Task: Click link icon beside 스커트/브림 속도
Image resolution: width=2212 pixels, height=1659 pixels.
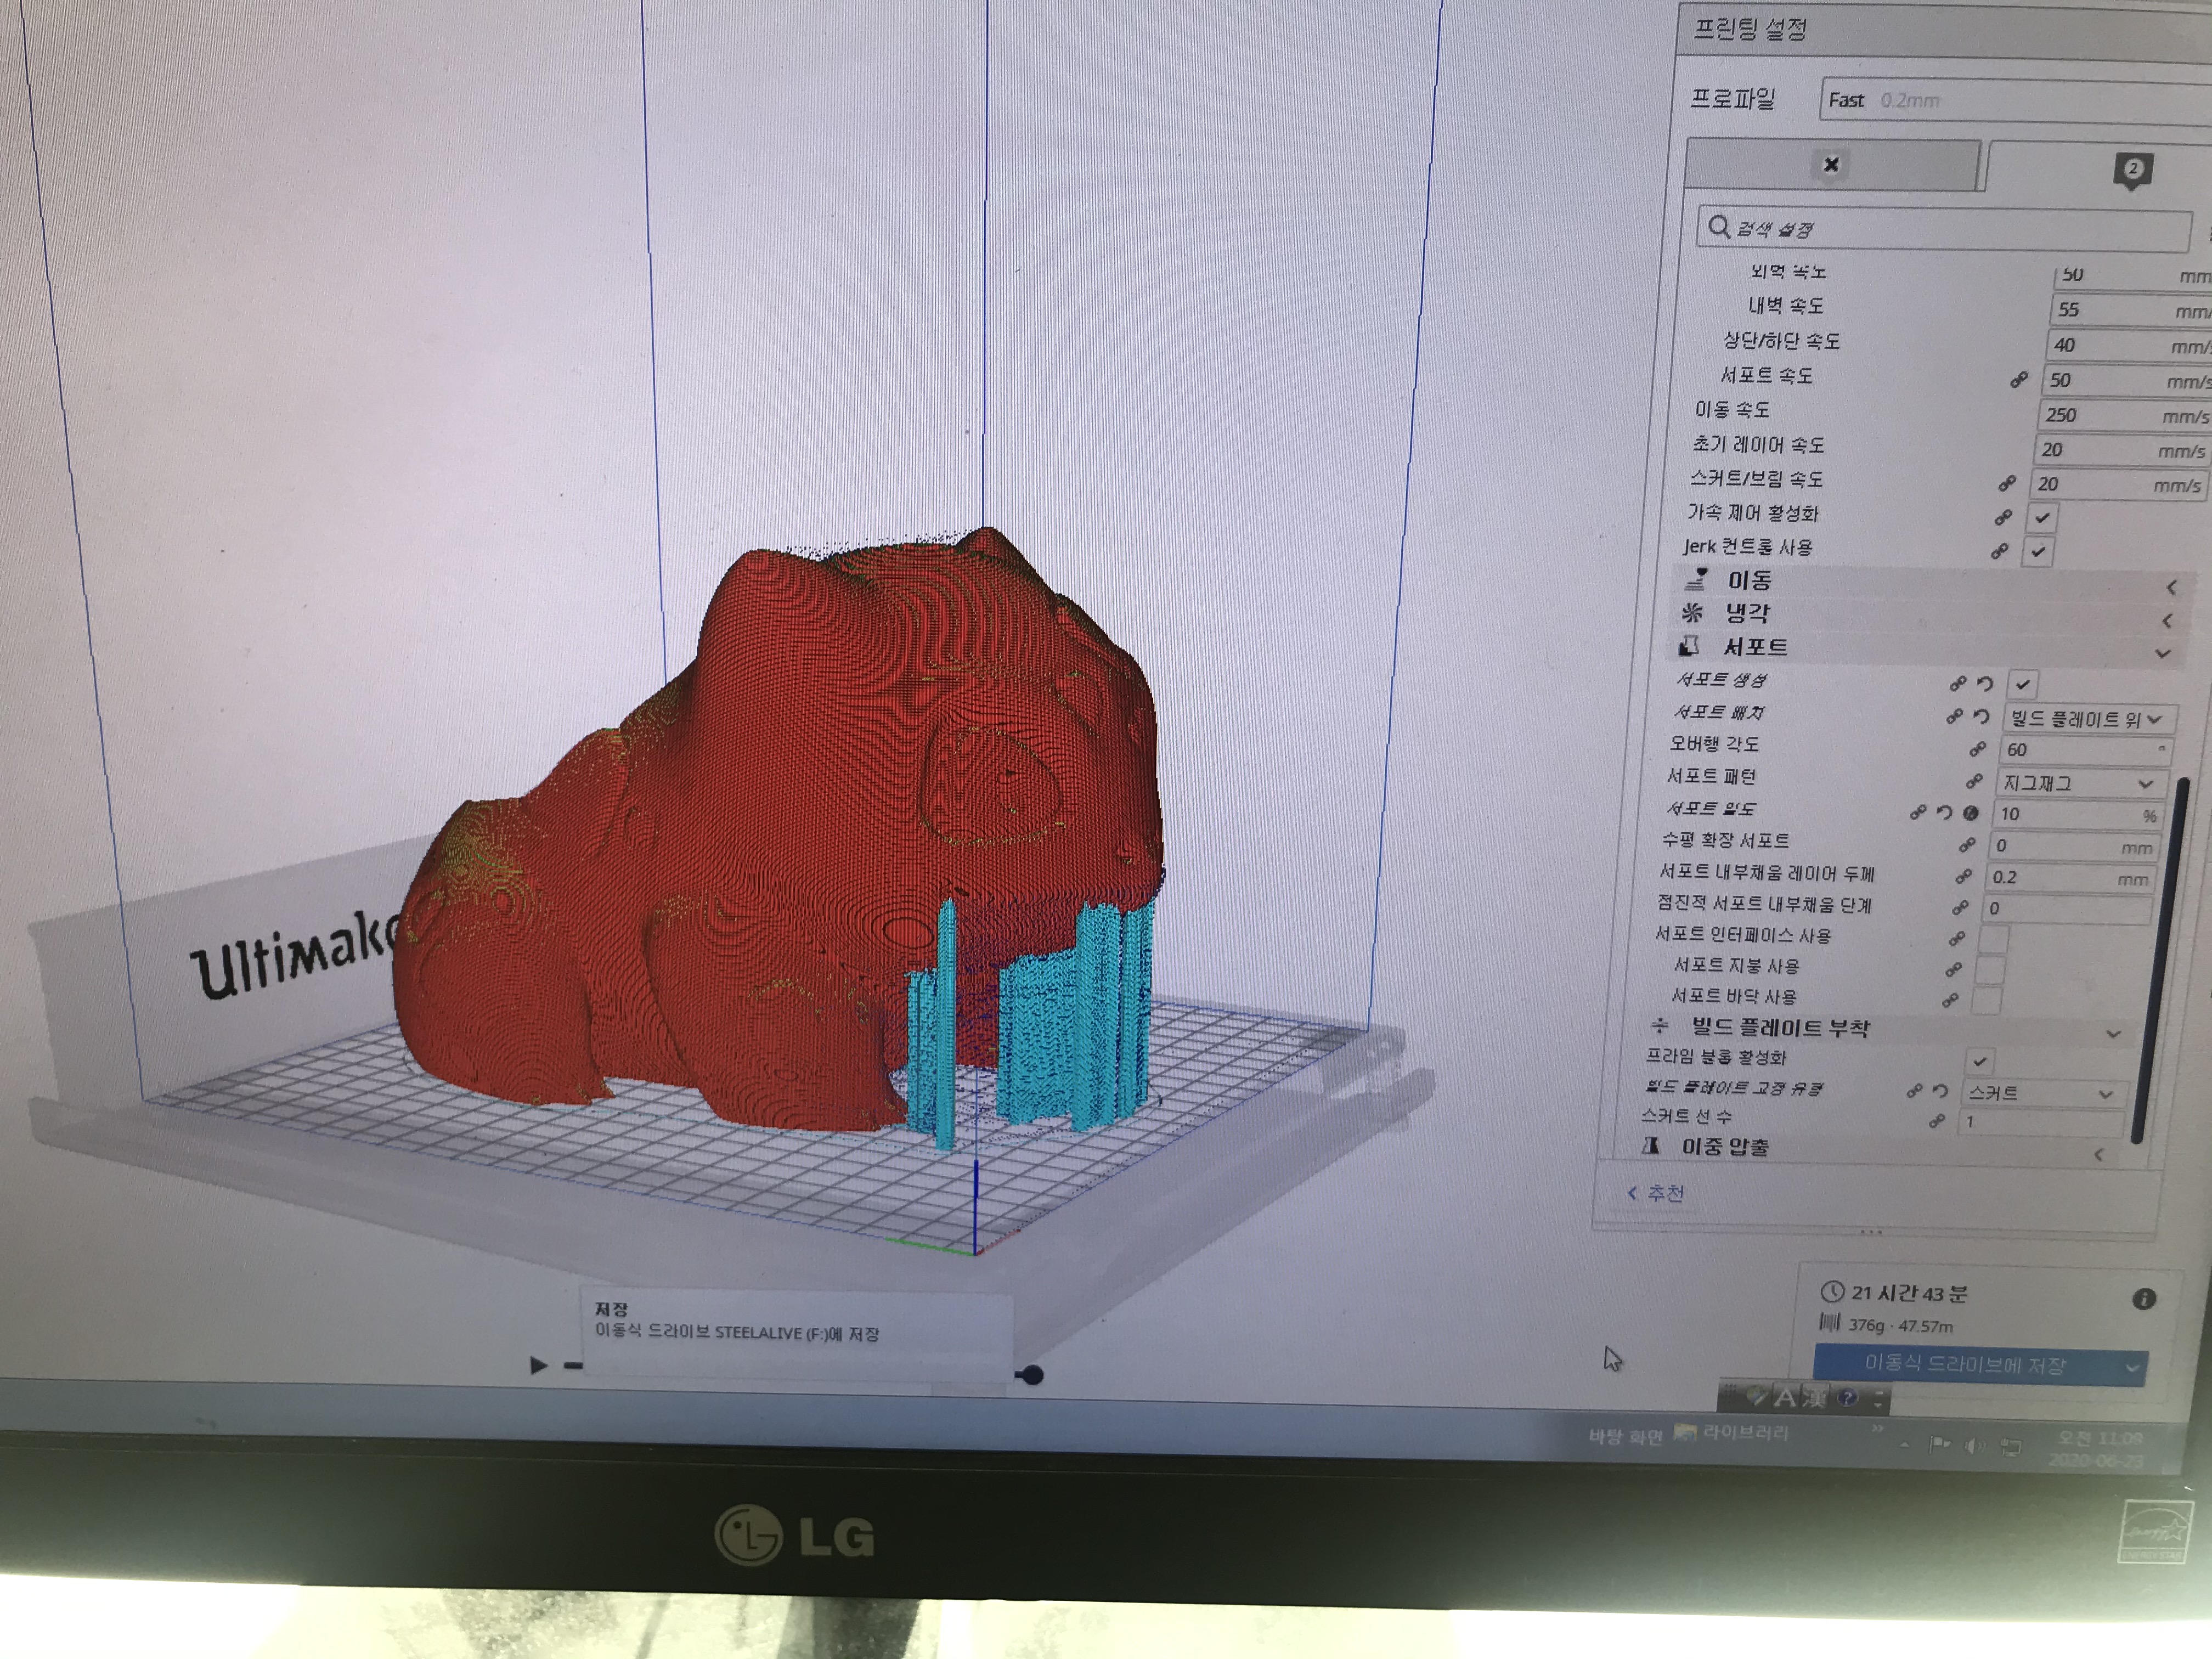Action: click(x=2007, y=484)
